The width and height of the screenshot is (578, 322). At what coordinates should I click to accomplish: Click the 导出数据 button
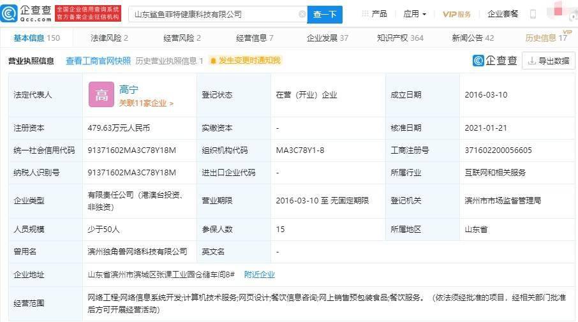click(549, 61)
